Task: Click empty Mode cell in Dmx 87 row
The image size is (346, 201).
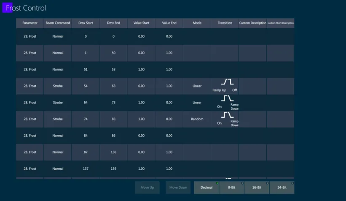Action: click(197, 152)
